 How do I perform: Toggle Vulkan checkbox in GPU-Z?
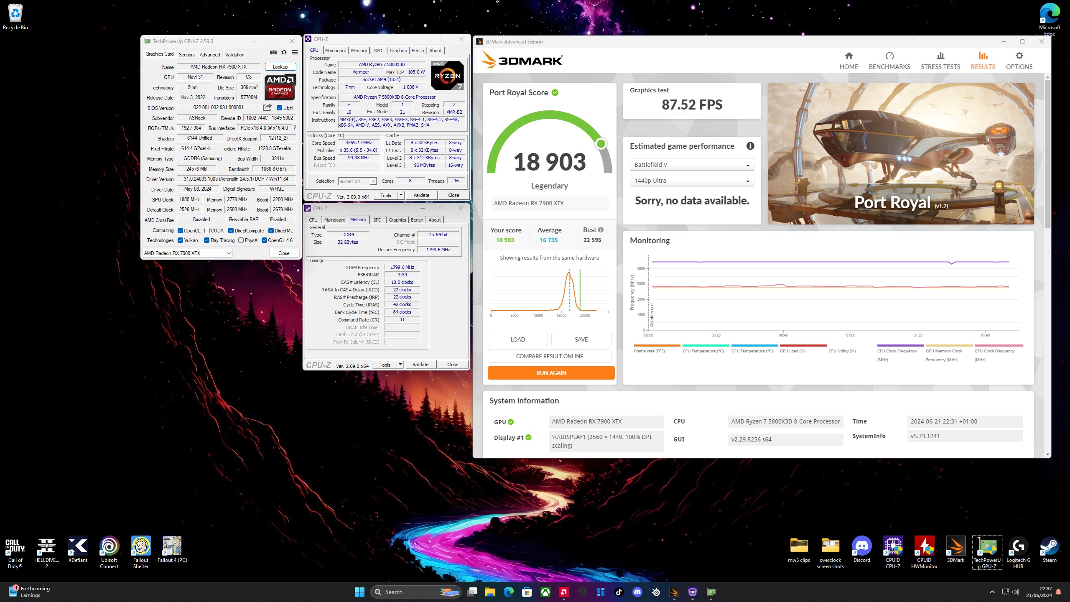[181, 240]
